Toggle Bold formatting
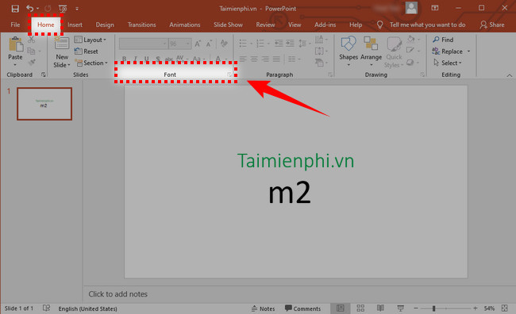The width and height of the screenshot is (516, 314). (124, 59)
